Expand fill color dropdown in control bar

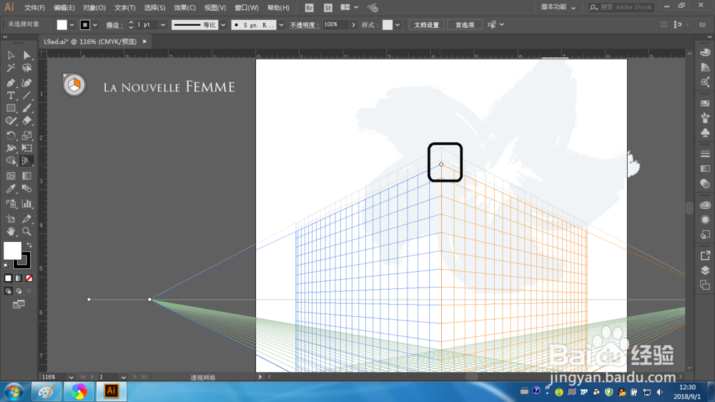pyautogui.click(x=71, y=25)
